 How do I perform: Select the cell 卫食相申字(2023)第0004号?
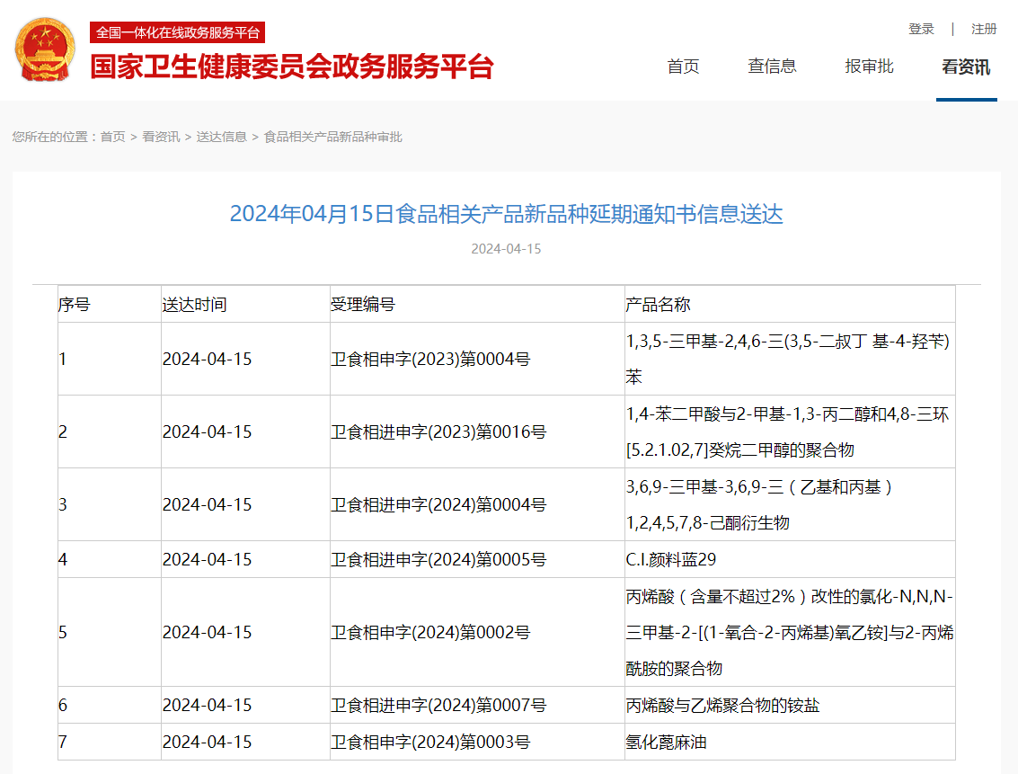(430, 359)
